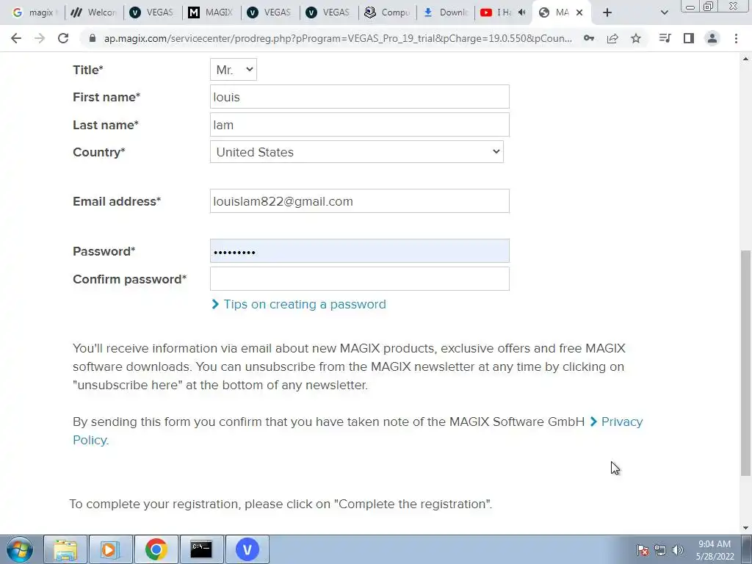Toggle the browser side panel
Screen dimensions: 752x564
(x=689, y=38)
